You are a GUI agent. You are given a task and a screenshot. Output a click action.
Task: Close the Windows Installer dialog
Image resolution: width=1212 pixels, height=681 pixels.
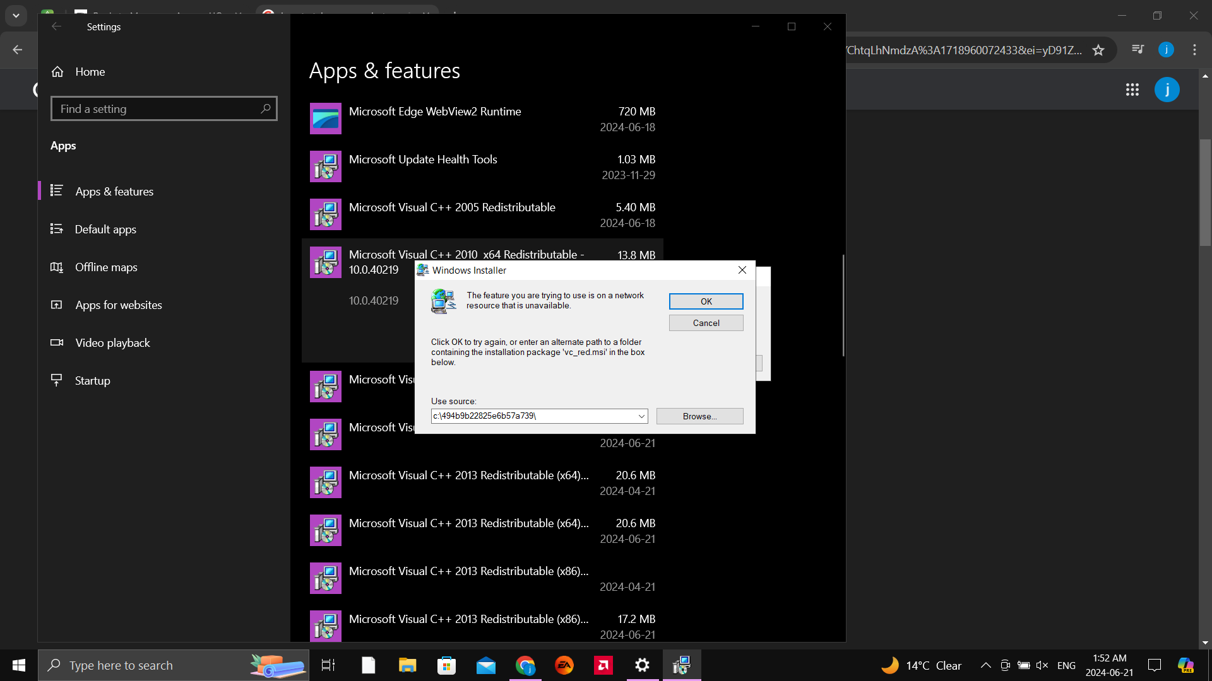[742, 270]
